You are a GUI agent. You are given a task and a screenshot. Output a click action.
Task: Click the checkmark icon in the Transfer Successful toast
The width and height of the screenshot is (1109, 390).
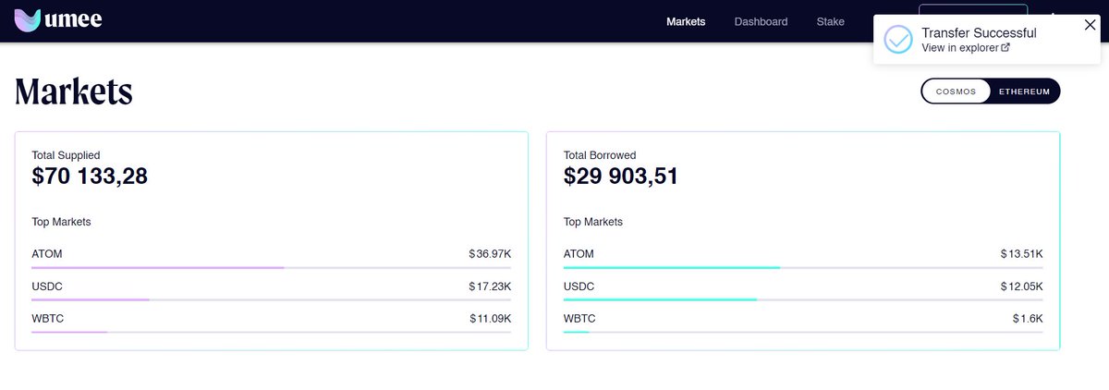898,40
